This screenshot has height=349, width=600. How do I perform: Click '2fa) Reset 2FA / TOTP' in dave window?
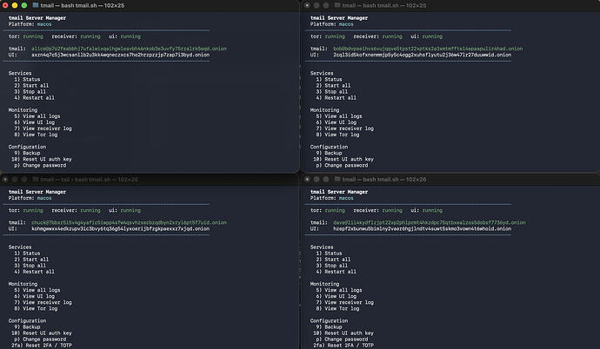pos(343,345)
